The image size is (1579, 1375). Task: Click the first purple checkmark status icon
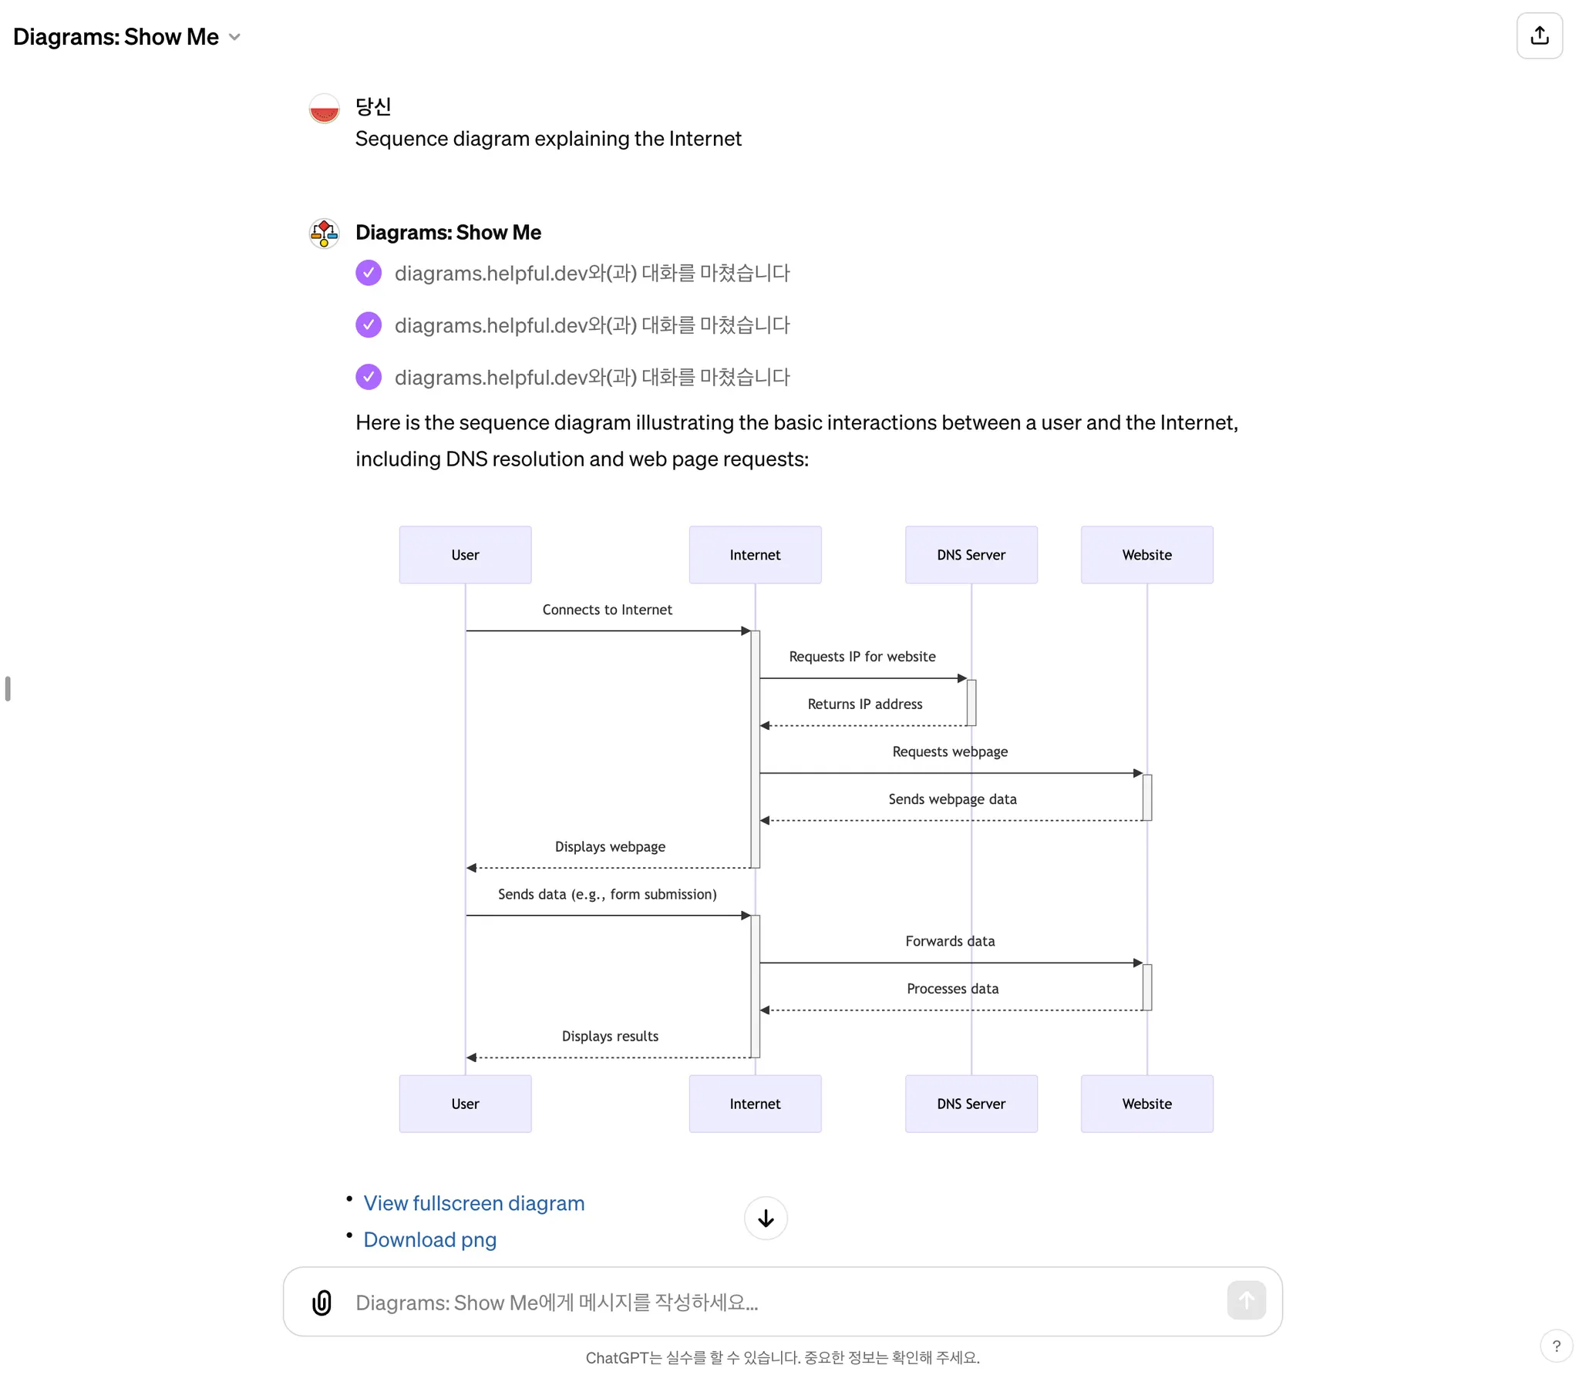tap(369, 273)
